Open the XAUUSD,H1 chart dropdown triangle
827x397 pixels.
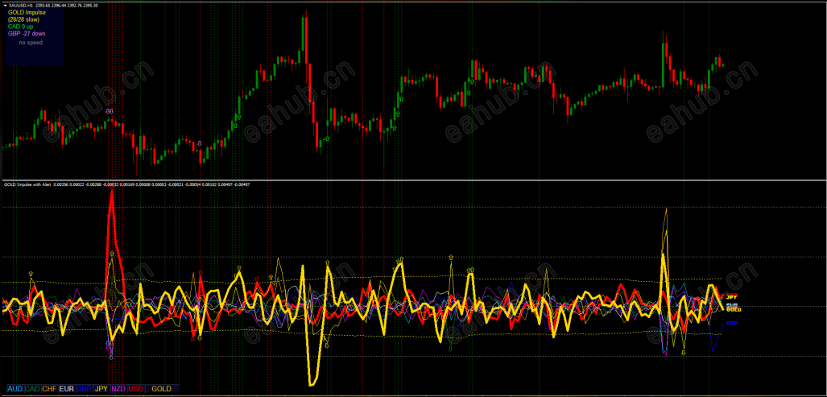click(6, 5)
